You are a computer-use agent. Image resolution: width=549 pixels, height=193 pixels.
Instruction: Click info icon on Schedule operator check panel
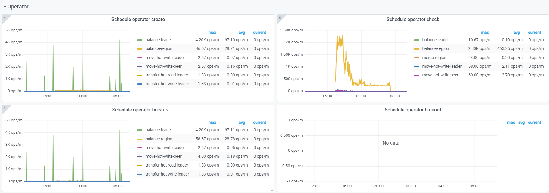click(x=280, y=18)
